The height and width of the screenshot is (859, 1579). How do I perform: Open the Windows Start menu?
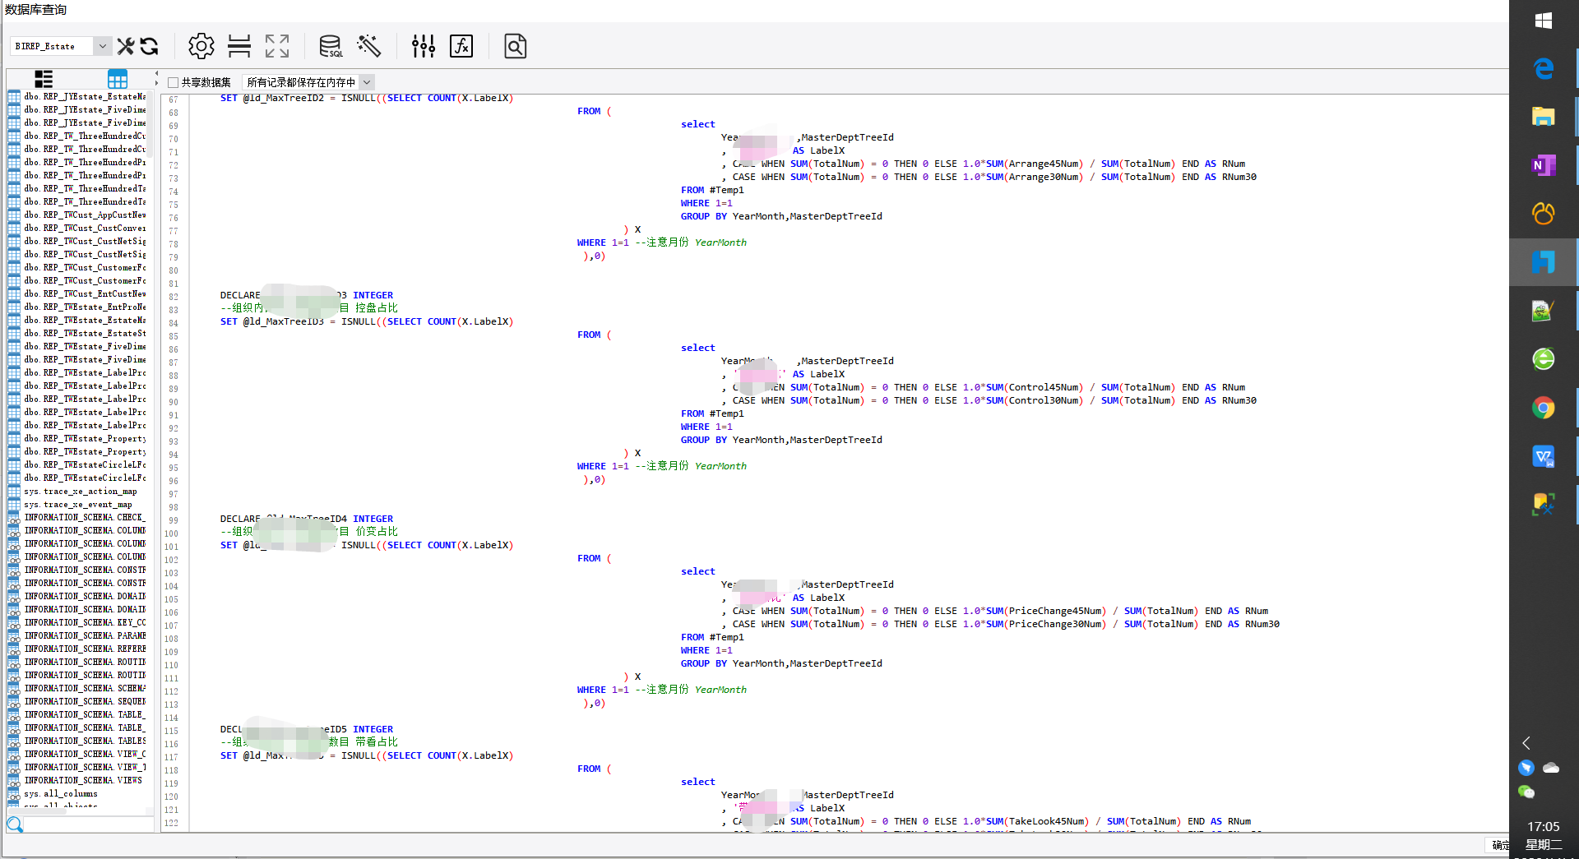[x=1544, y=21]
